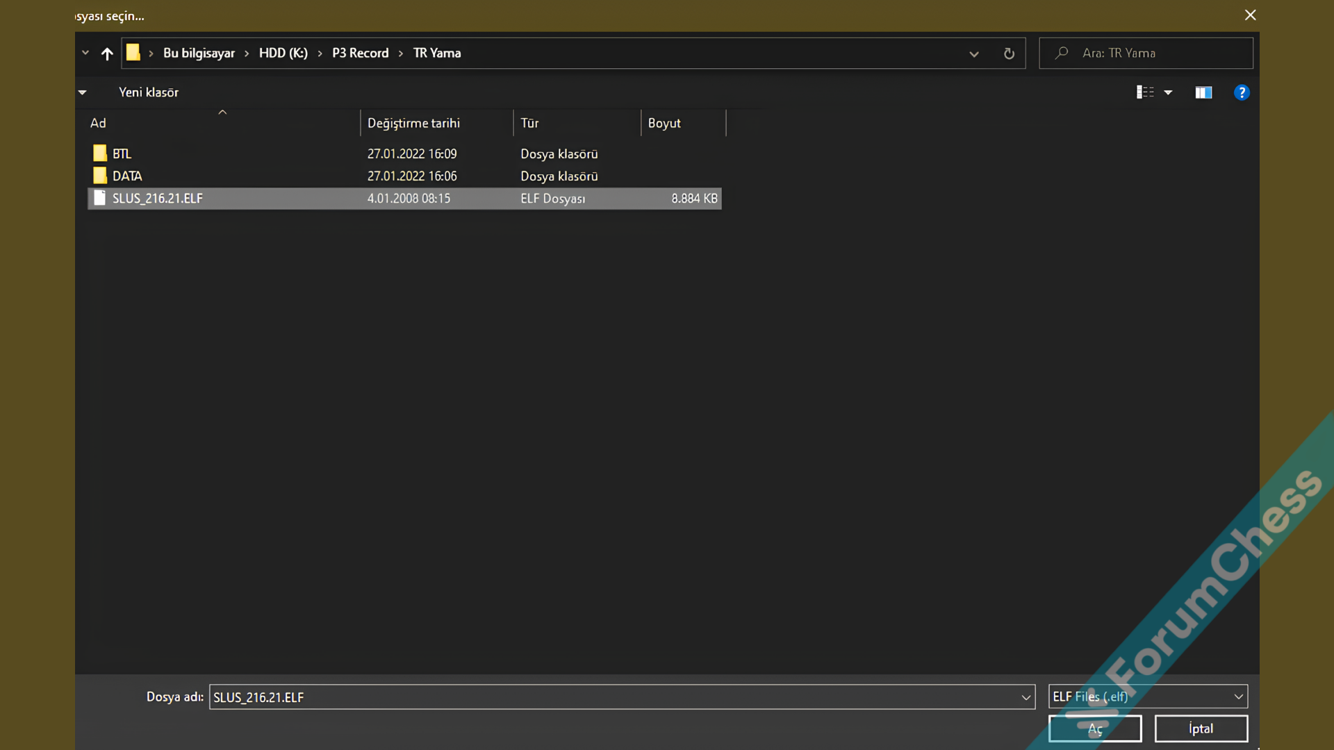Click the folder icon in address bar
Image resolution: width=1334 pixels, height=750 pixels.
point(133,53)
